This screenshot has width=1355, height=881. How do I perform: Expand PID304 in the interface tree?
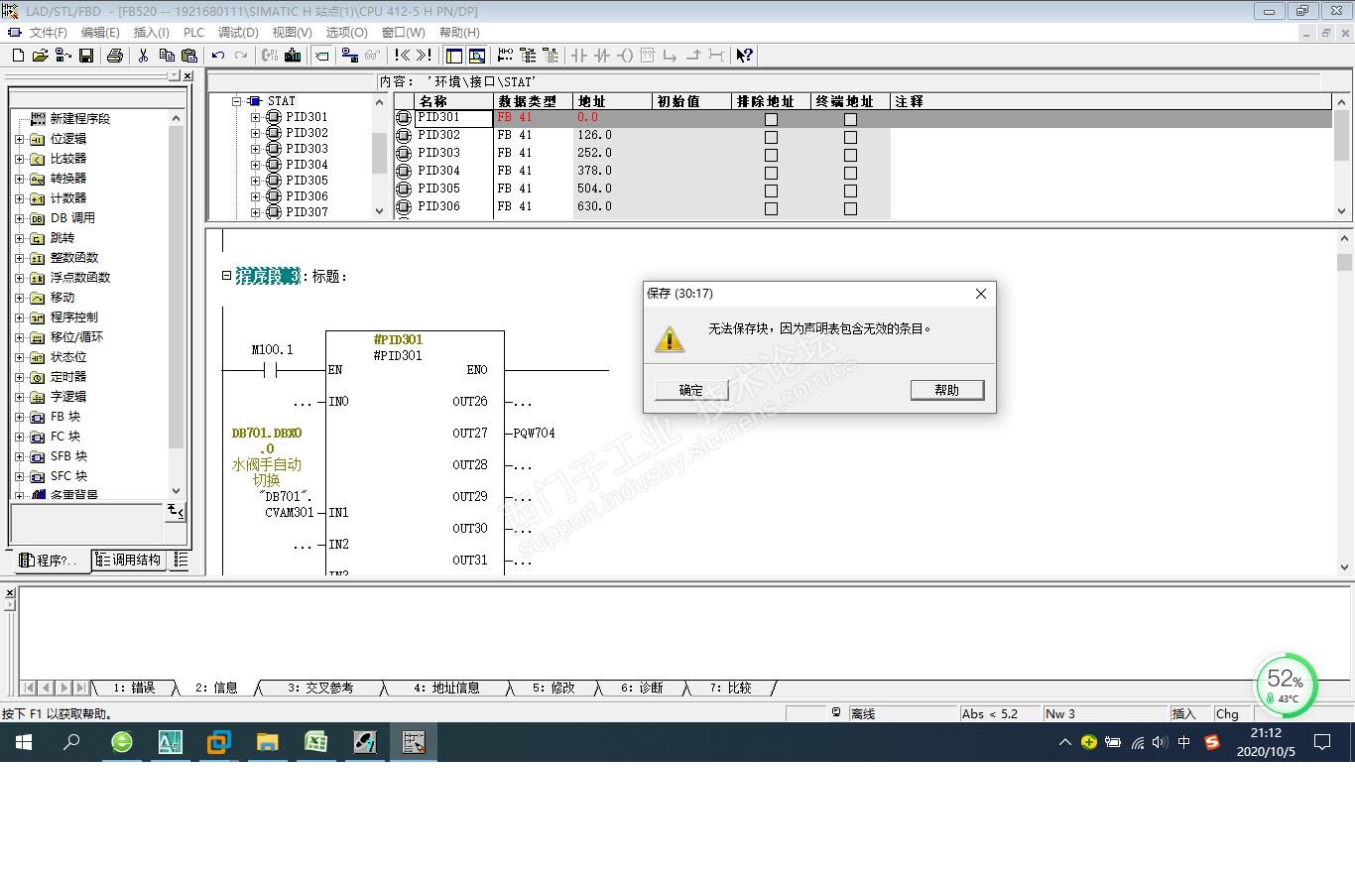pos(256,165)
